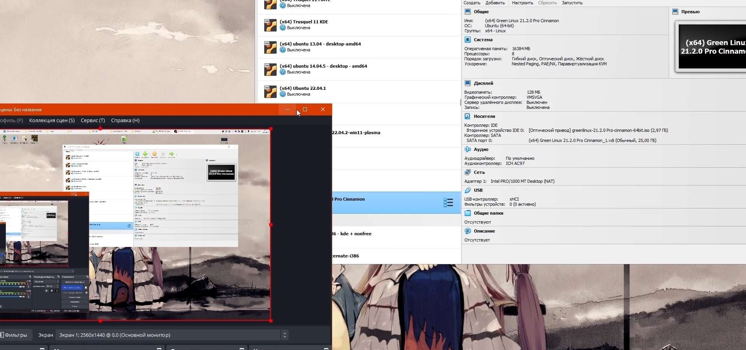The width and height of the screenshot is (746, 350).
Task: Click the Intel PRO/1000 MT Desktop adapter text
Action: (x=523, y=181)
